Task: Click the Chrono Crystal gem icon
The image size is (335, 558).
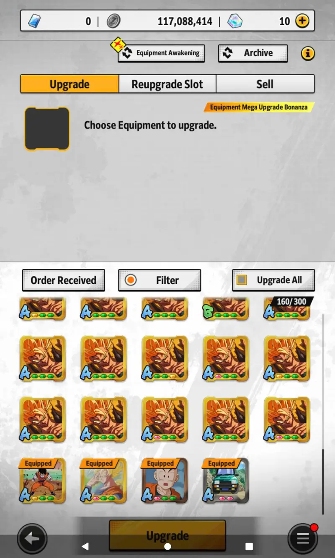Action: click(235, 21)
